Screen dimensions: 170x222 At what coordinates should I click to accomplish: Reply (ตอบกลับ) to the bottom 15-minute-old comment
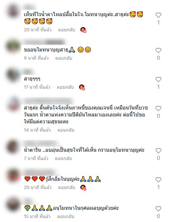coord(65,216)
